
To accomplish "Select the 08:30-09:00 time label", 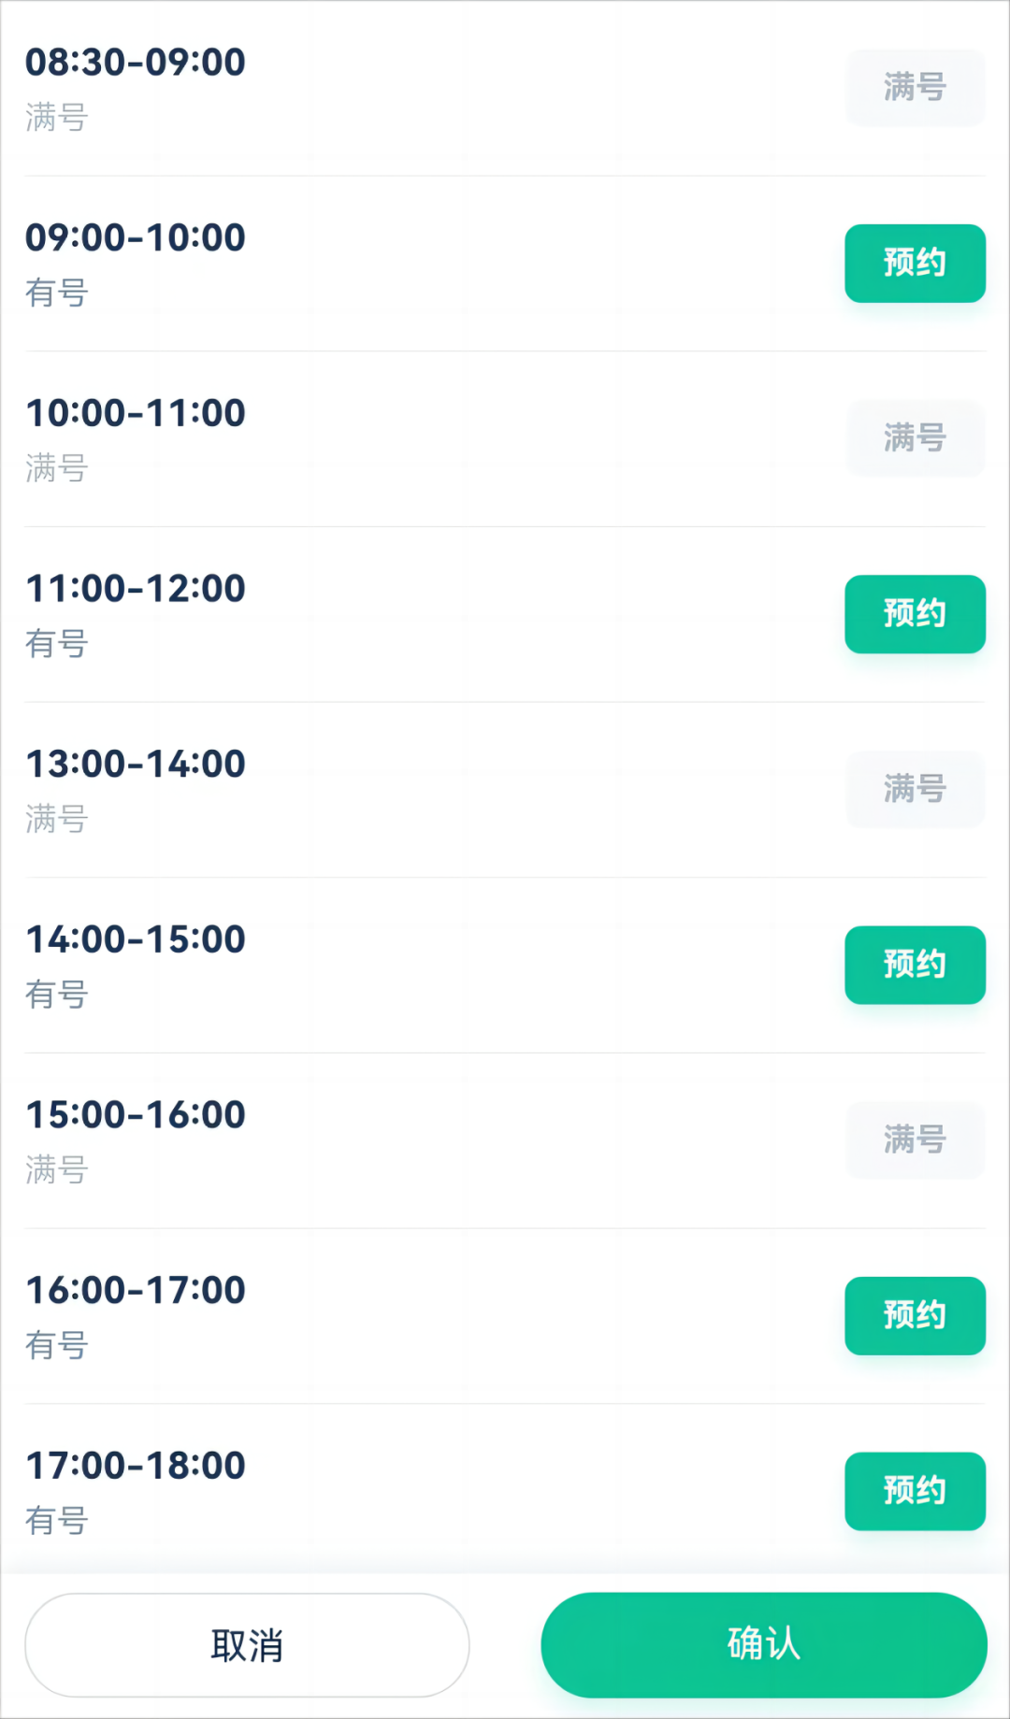I will [x=136, y=63].
